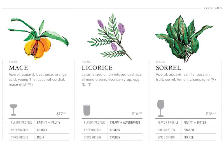Click the mace fruit illustration
Image resolution: width=224 pixels, height=150 pixels.
click(37, 47)
